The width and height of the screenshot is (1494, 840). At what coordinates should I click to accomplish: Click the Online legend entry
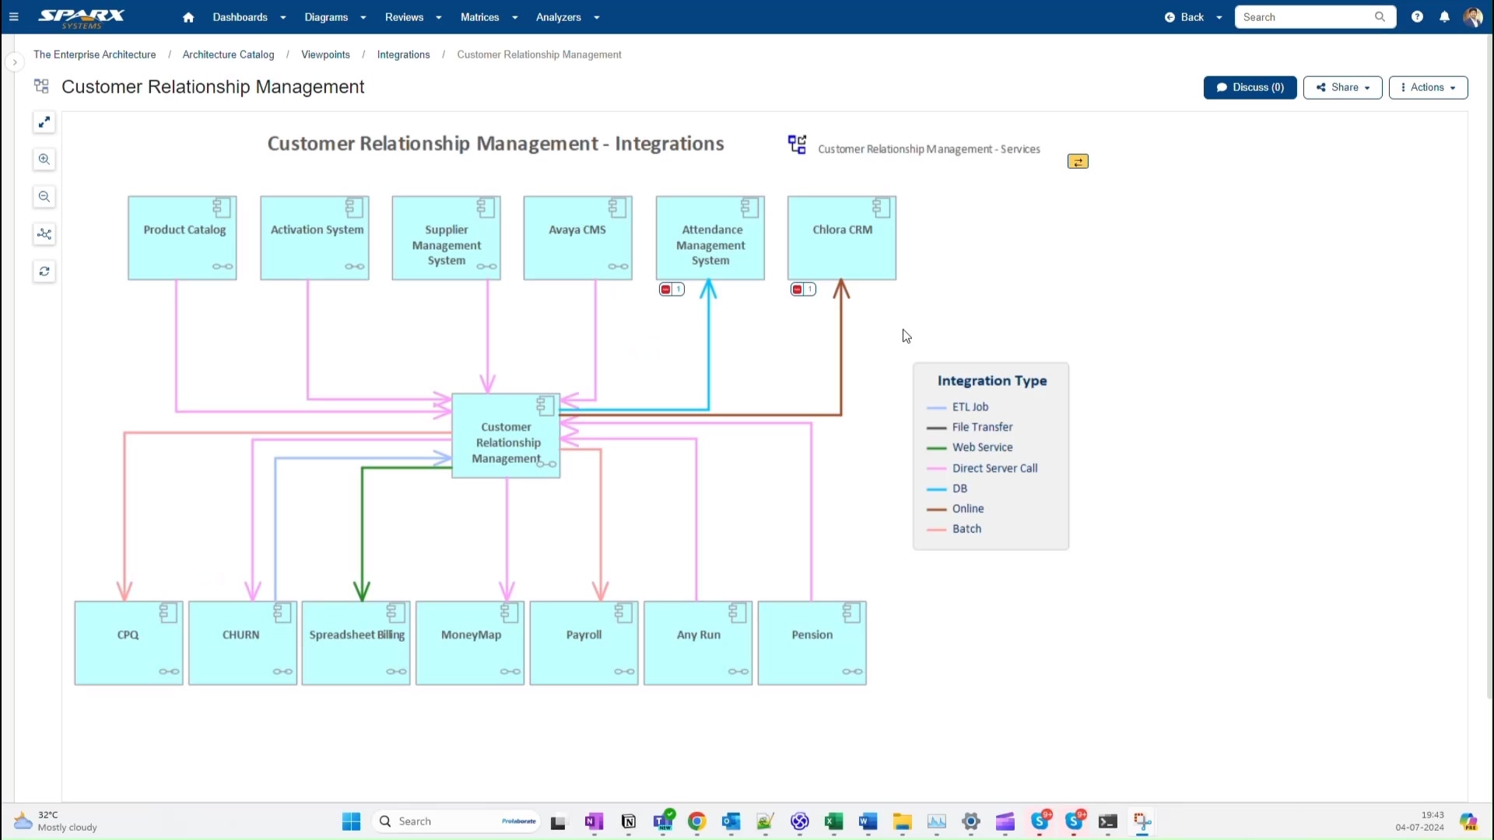956,509
